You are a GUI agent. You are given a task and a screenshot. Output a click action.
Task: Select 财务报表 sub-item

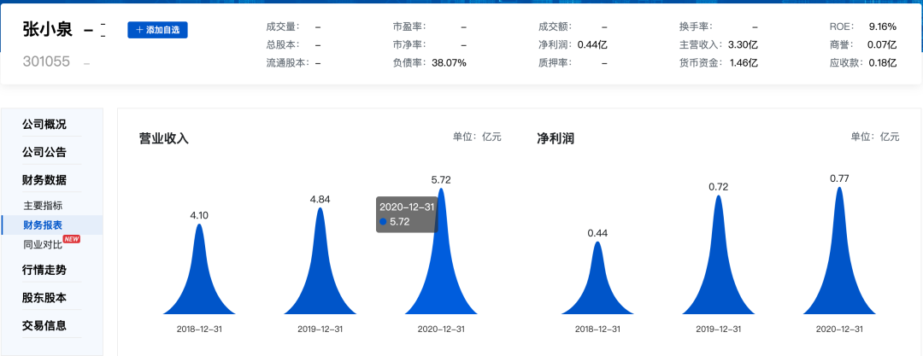point(43,225)
